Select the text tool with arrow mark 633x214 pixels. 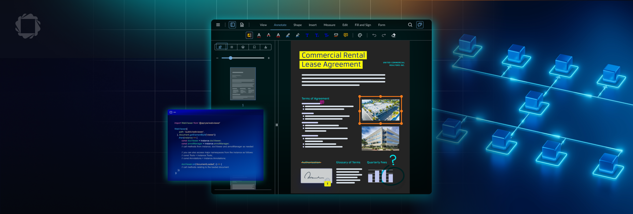click(x=317, y=35)
